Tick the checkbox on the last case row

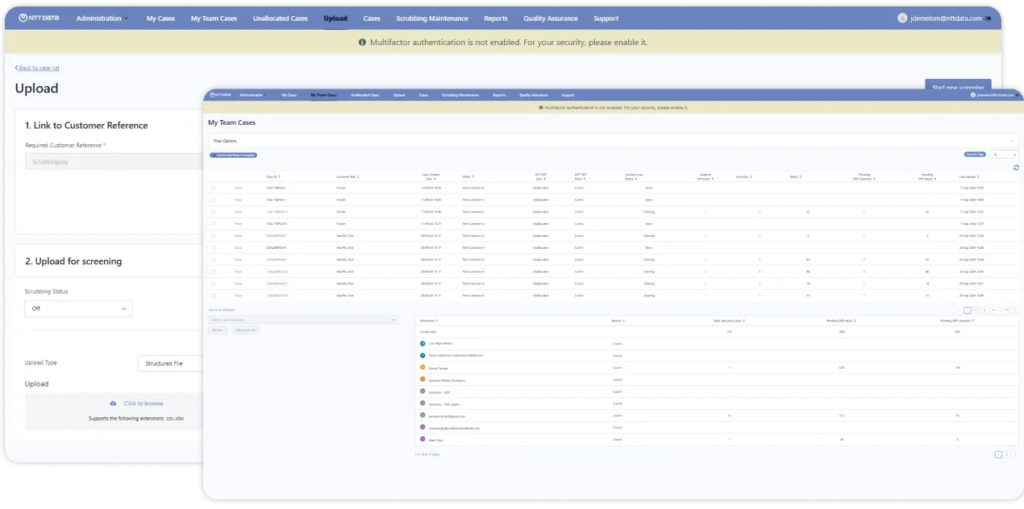click(212, 296)
